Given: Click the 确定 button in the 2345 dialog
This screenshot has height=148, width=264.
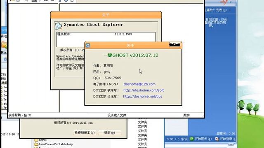Looking at the screenshot, I should tap(110, 132).
